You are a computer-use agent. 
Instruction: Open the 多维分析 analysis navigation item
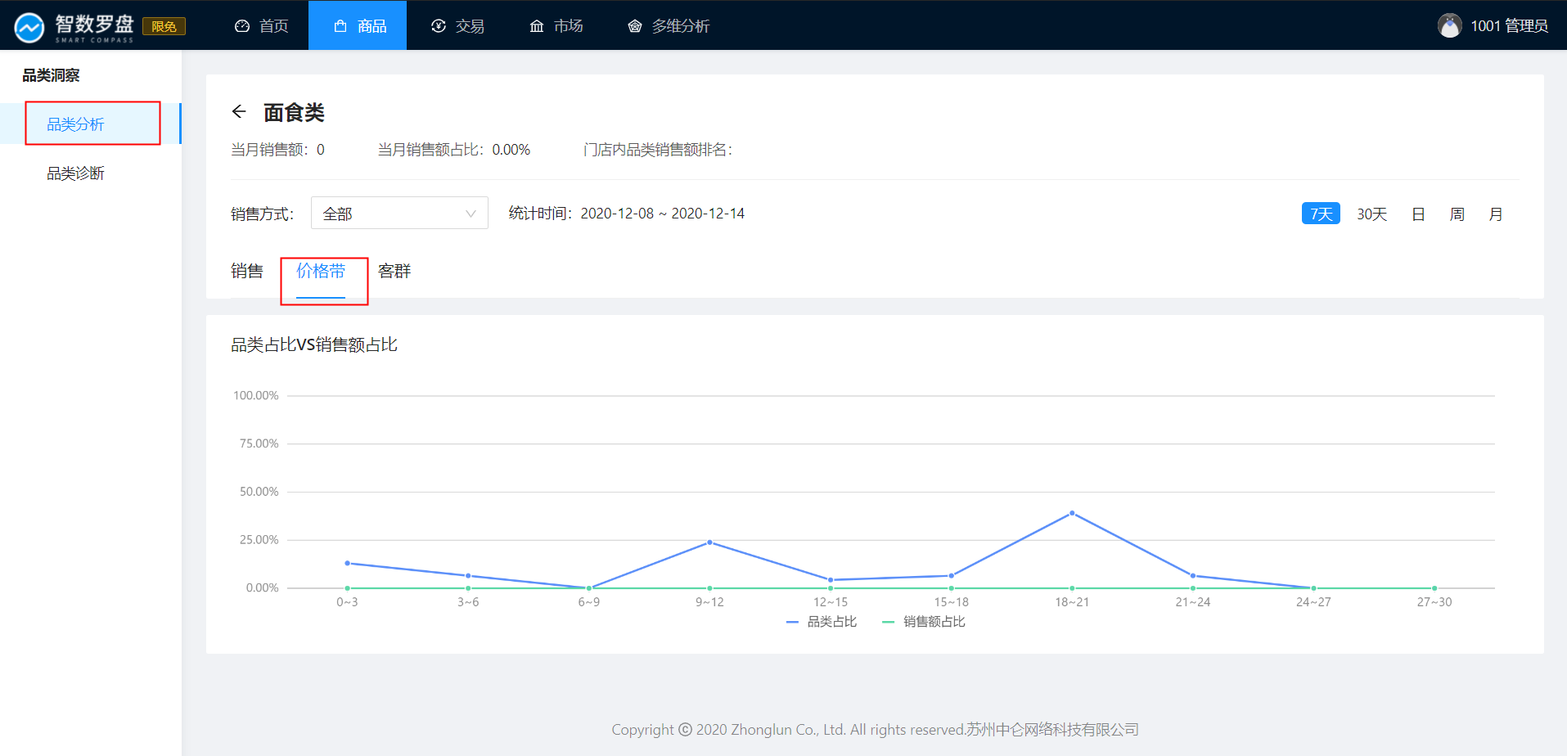tap(669, 26)
